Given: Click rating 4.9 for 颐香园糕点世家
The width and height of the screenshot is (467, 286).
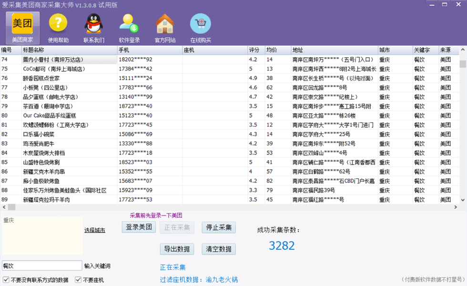Looking at the screenshot, I should tap(253, 78).
